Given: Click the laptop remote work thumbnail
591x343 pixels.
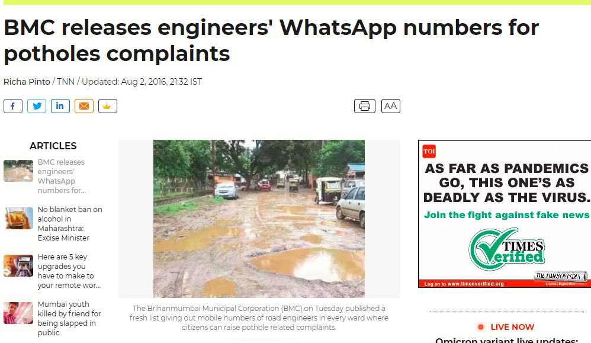Looking at the screenshot, I should click(x=18, y=266).
